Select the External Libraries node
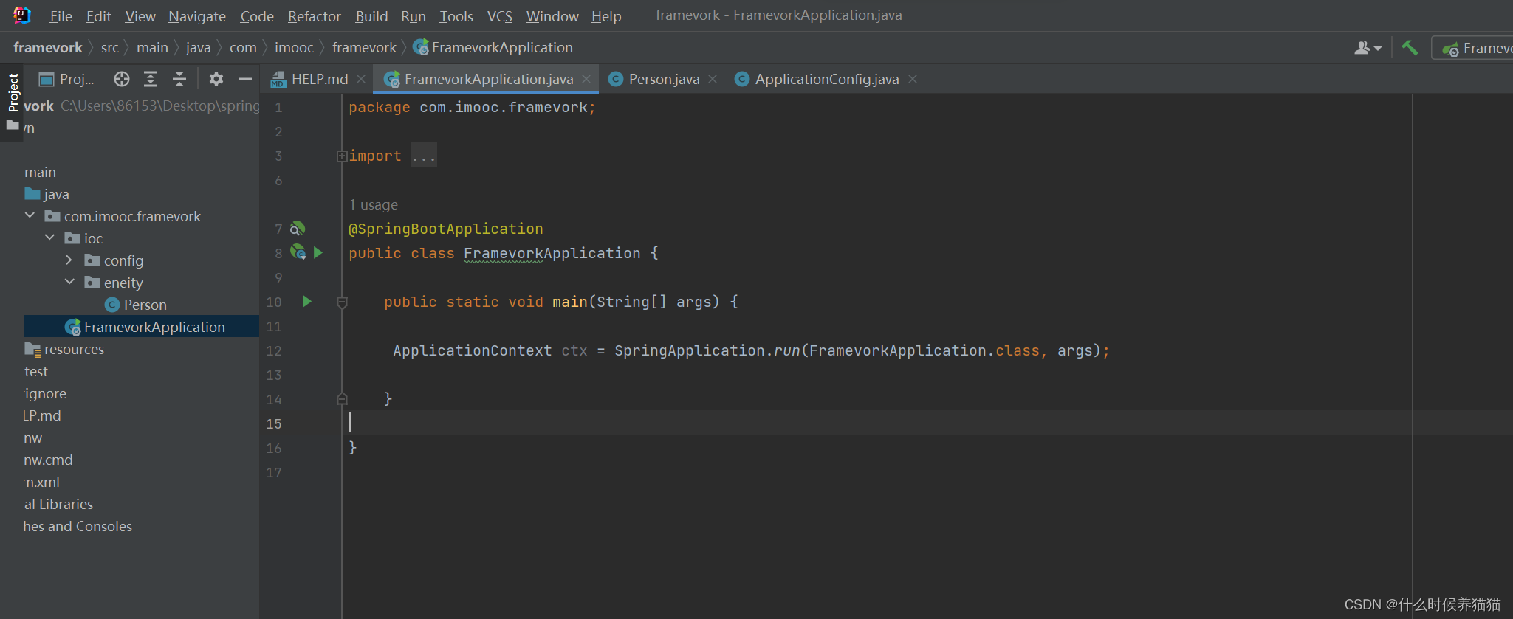 (x=59, y=504)
